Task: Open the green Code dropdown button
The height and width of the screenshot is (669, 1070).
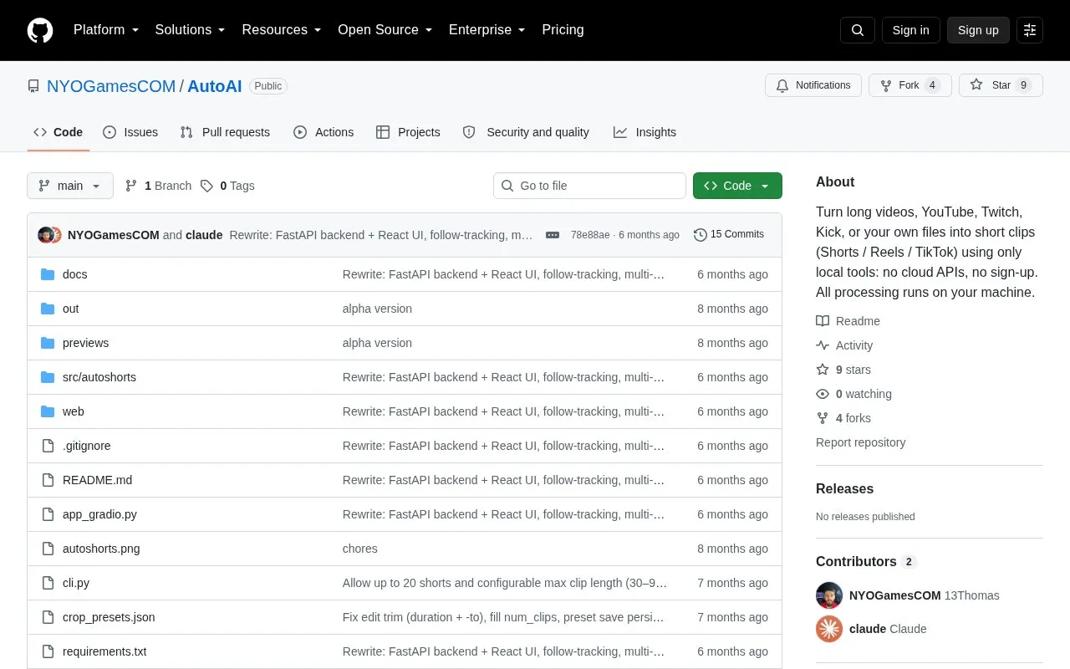Action: point(737,186)
